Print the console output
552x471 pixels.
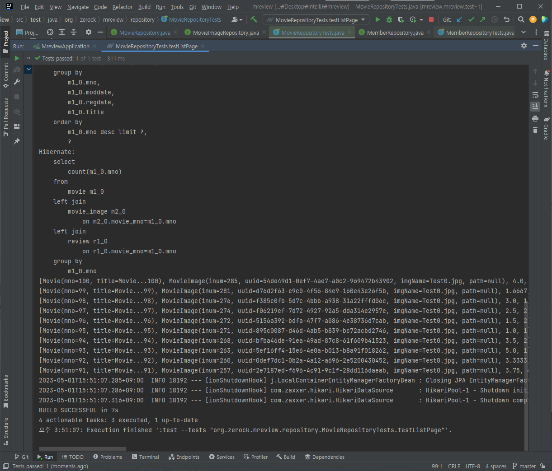point(535,118)
